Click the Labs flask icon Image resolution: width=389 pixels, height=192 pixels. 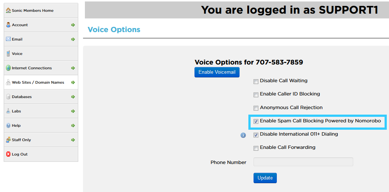pos(8,111)
